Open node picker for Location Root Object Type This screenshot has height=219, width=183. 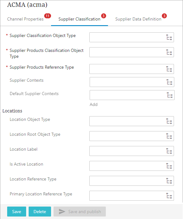click(169, 136)
